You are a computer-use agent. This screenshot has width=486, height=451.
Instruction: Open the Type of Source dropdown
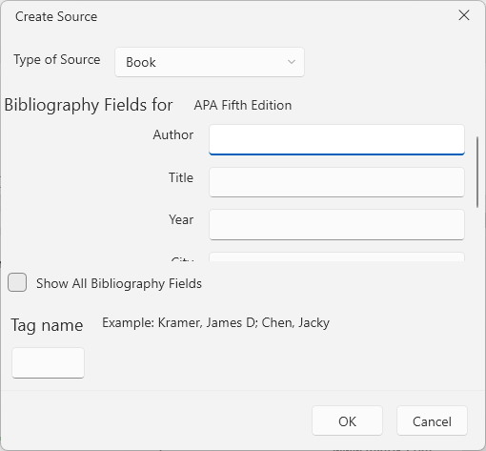click(x=210, y=62)
